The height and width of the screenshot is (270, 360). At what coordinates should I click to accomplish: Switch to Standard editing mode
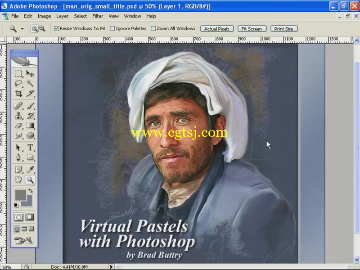point(18,217)
